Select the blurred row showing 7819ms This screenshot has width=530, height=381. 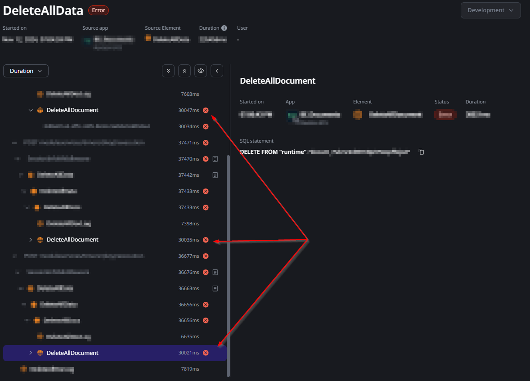pos(115,369)
